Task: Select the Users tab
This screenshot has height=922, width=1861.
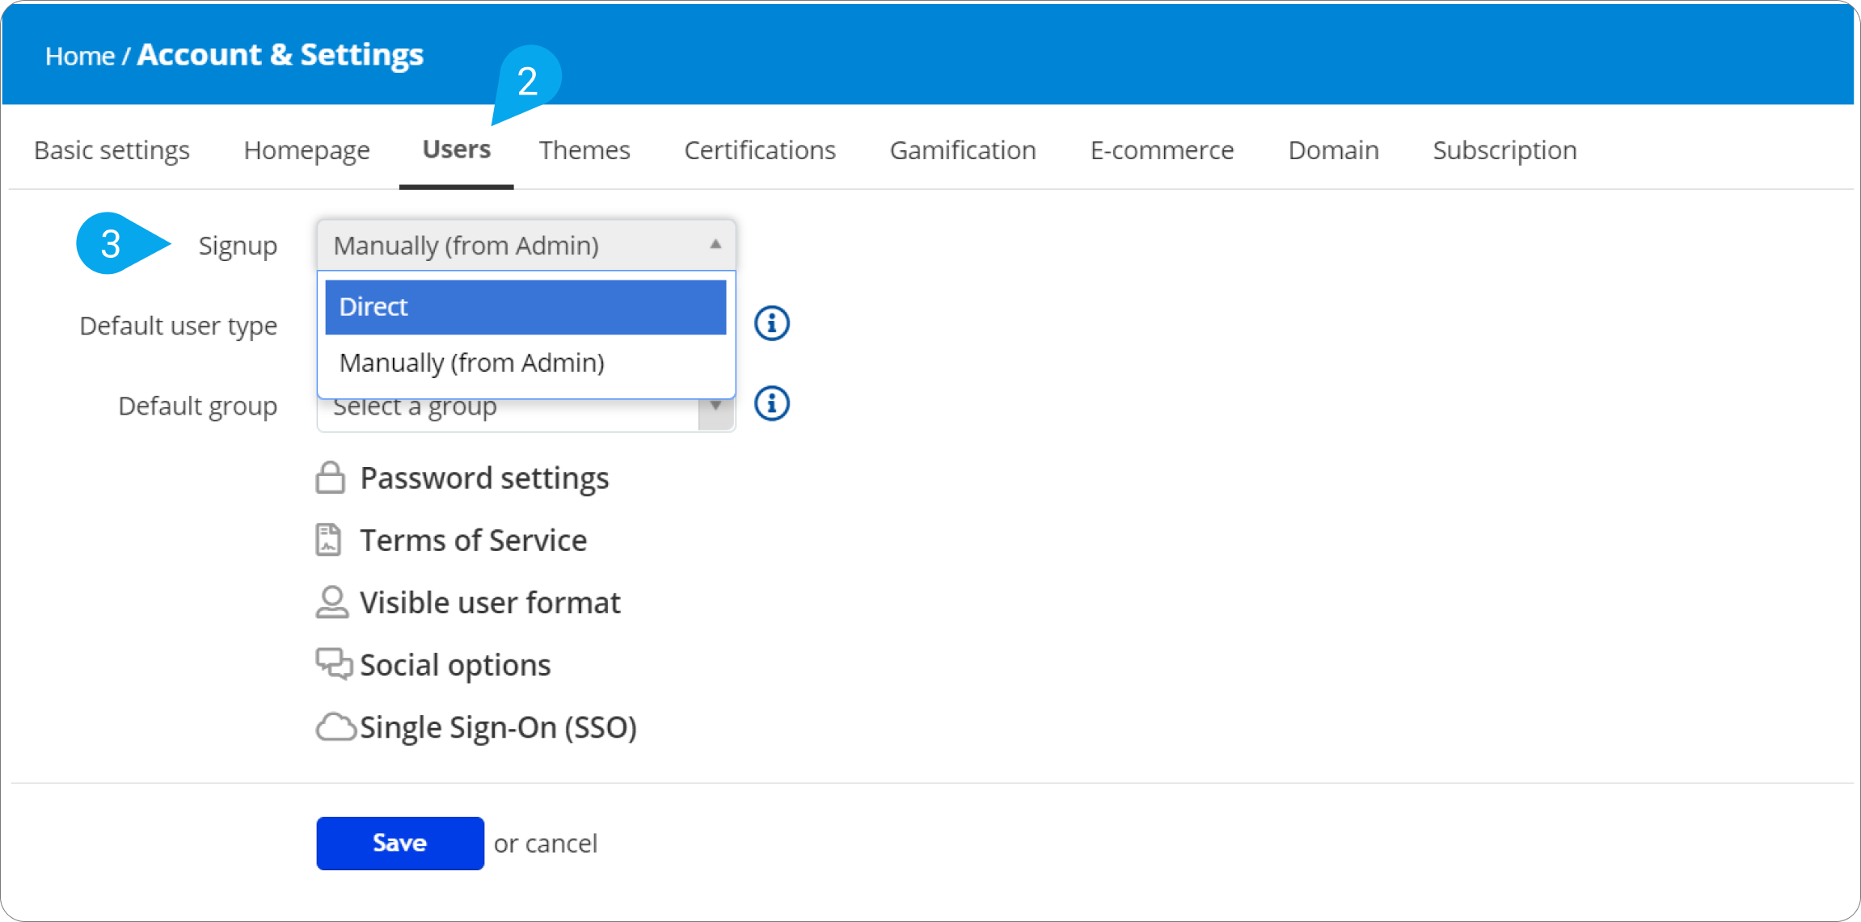Action: click(x=456, y=149)
